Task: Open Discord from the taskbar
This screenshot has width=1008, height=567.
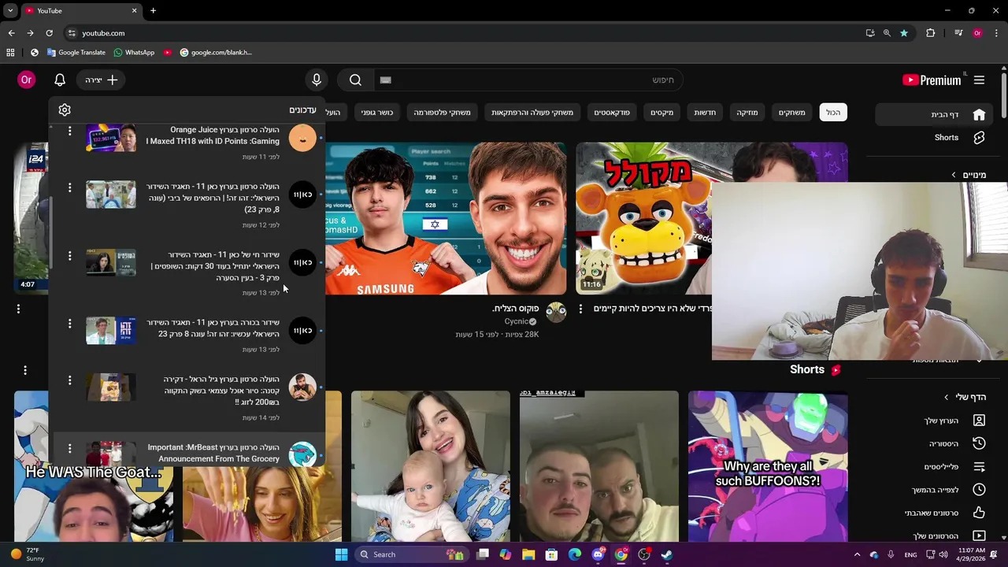Action: tap(598, 554)
